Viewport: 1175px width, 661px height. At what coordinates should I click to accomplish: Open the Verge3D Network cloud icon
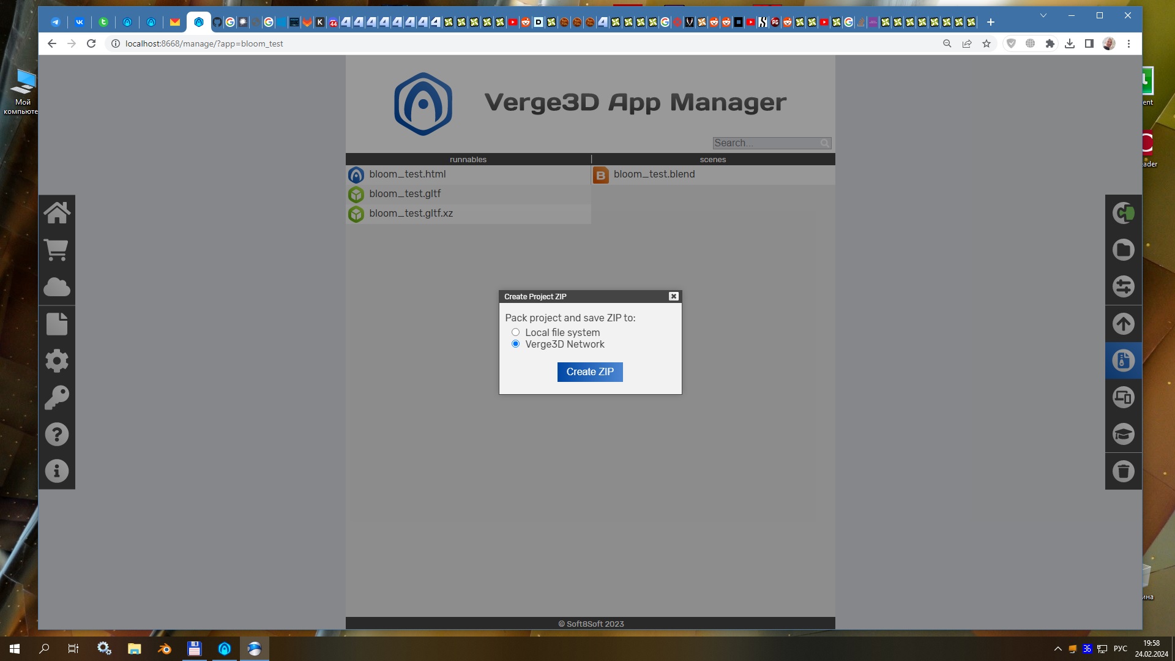pyautogui.click(x=57, y=287)
